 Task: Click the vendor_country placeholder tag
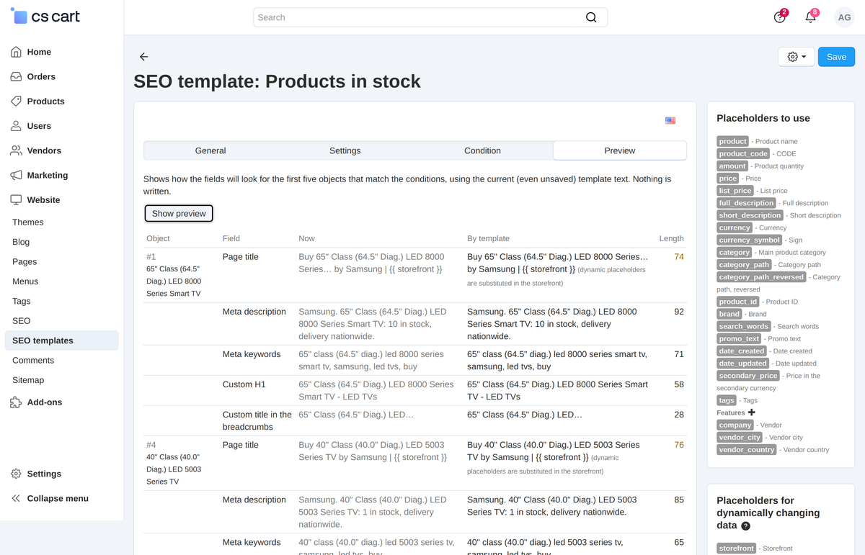(748, 450)
